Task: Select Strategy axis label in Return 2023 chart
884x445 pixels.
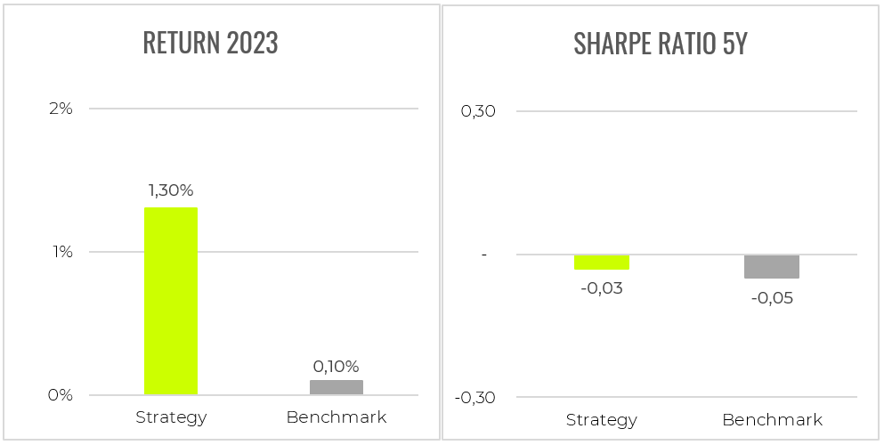Action: click(x=171, y=417)
